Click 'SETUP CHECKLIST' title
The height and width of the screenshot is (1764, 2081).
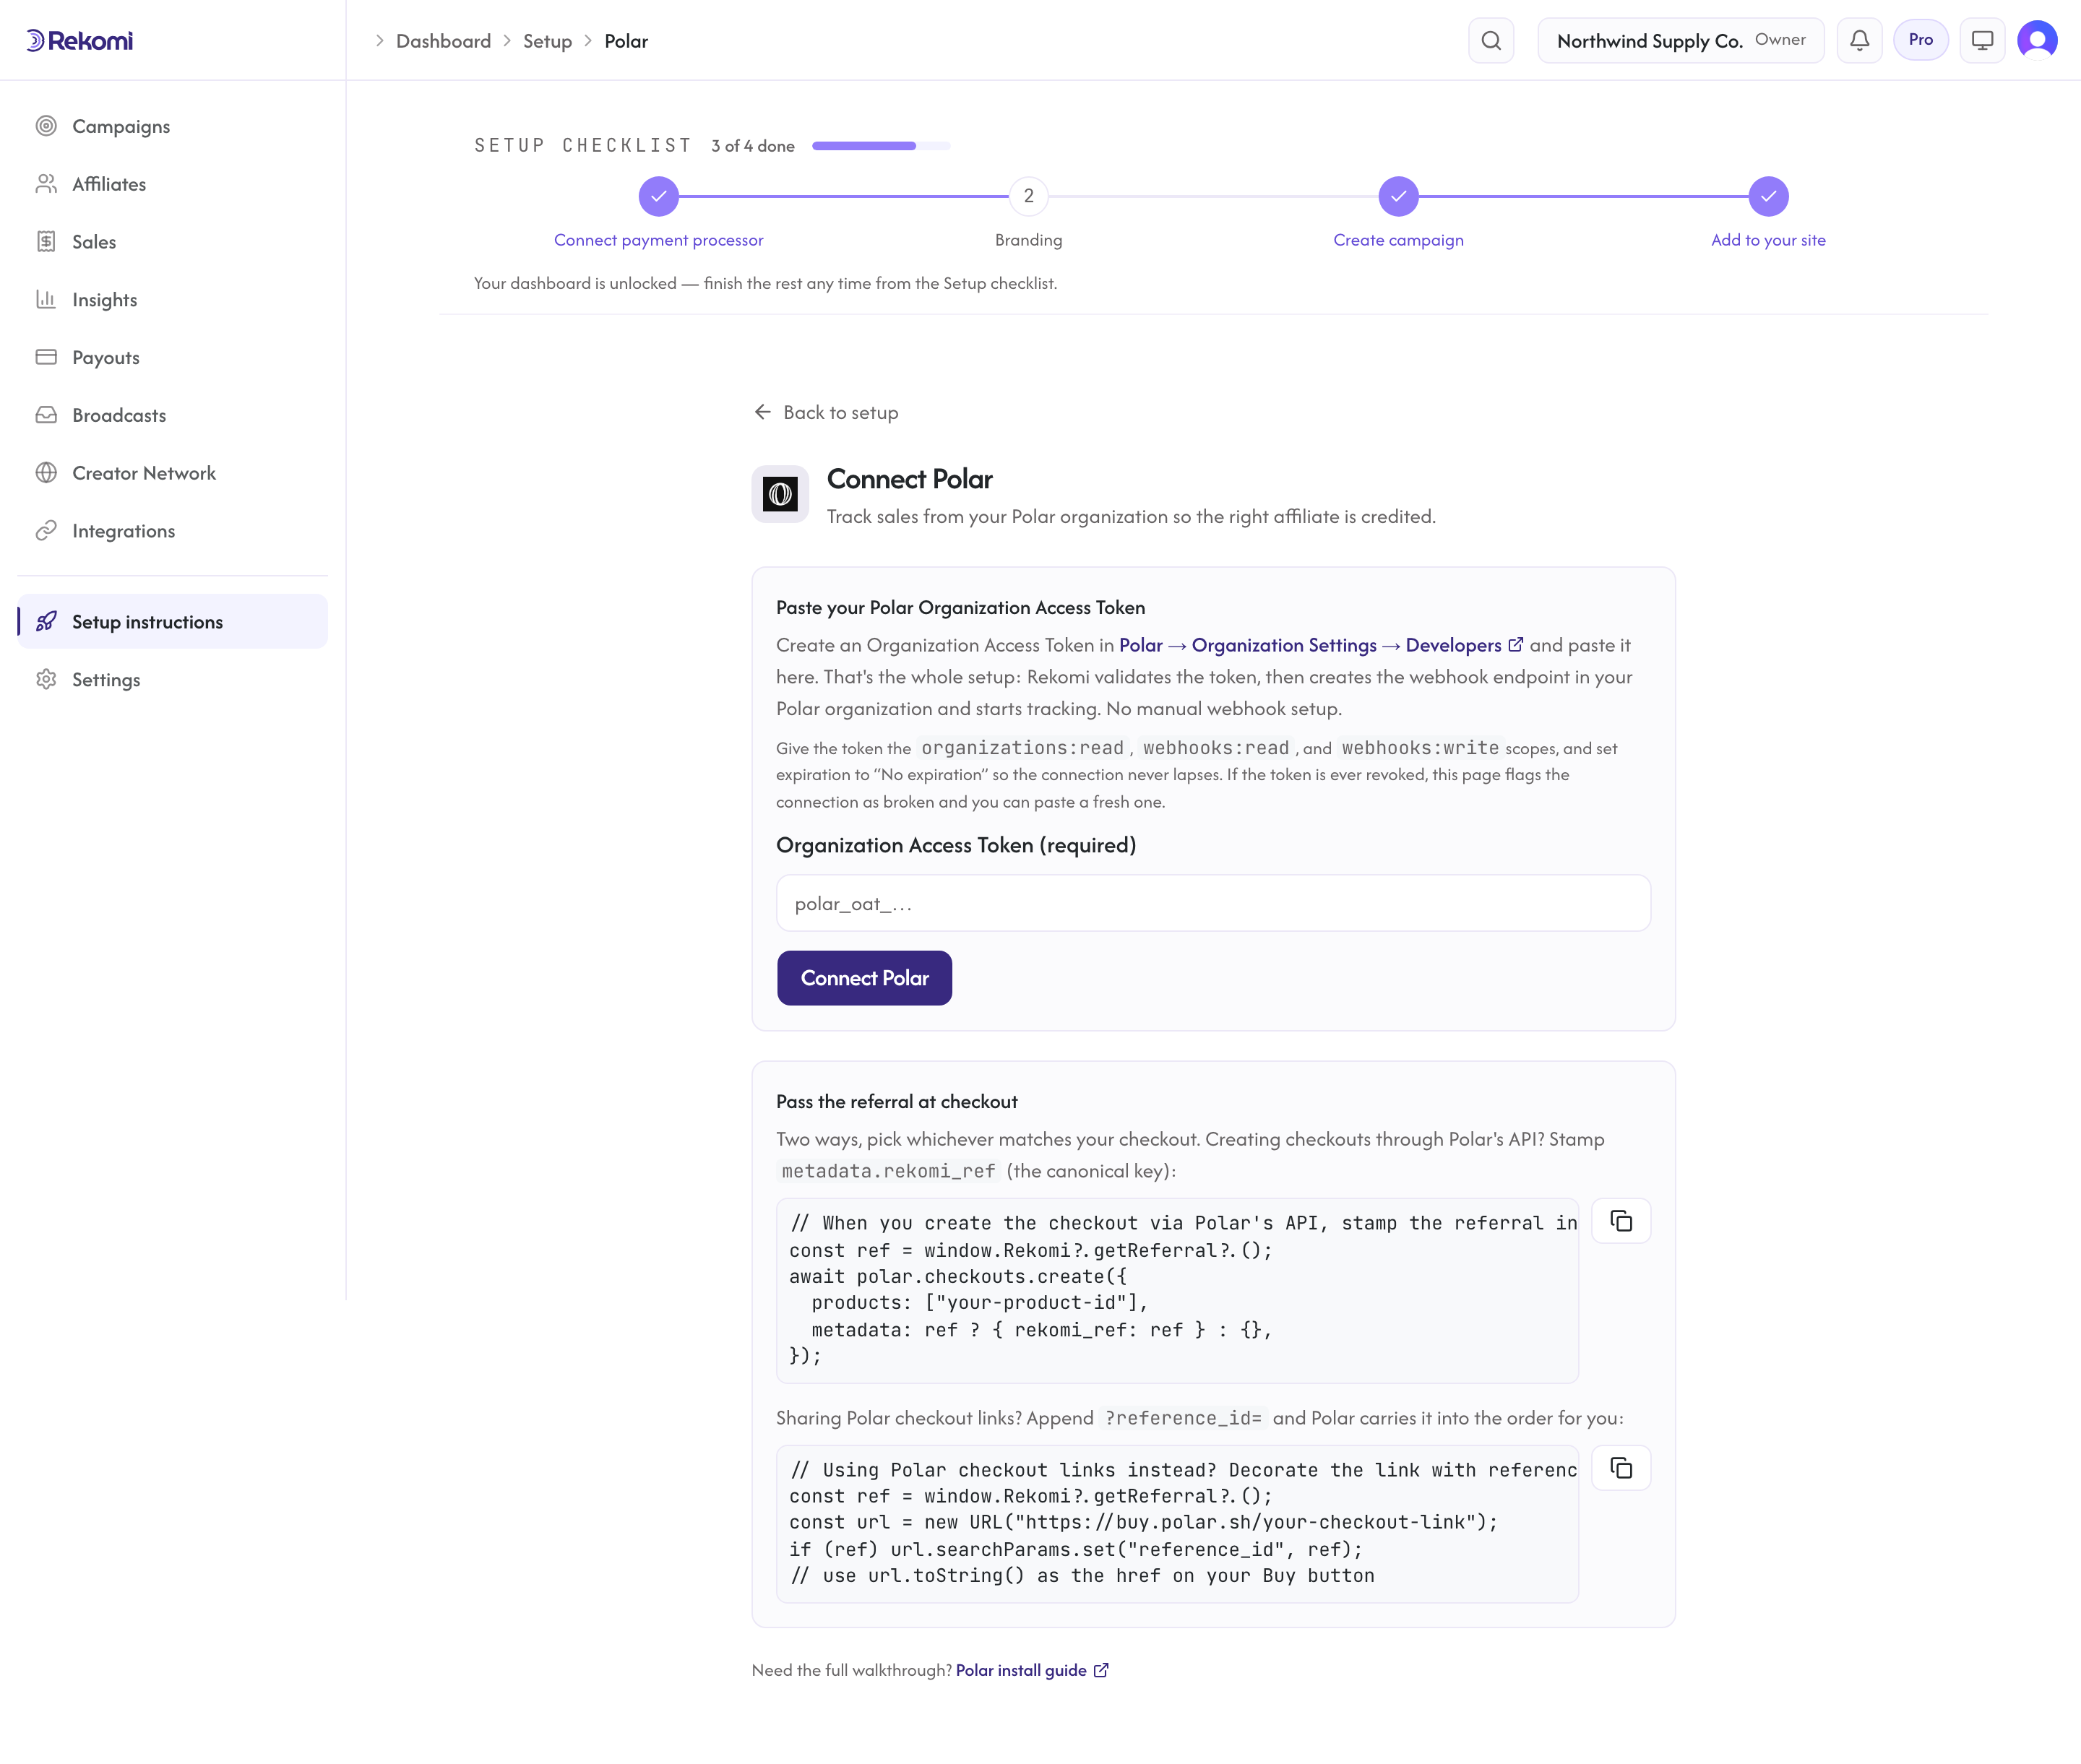click(583, 146)
